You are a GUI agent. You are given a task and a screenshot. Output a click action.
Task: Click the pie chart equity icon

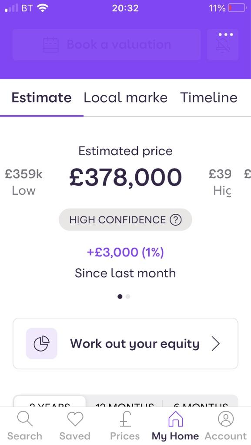click(x=41, y=343)
